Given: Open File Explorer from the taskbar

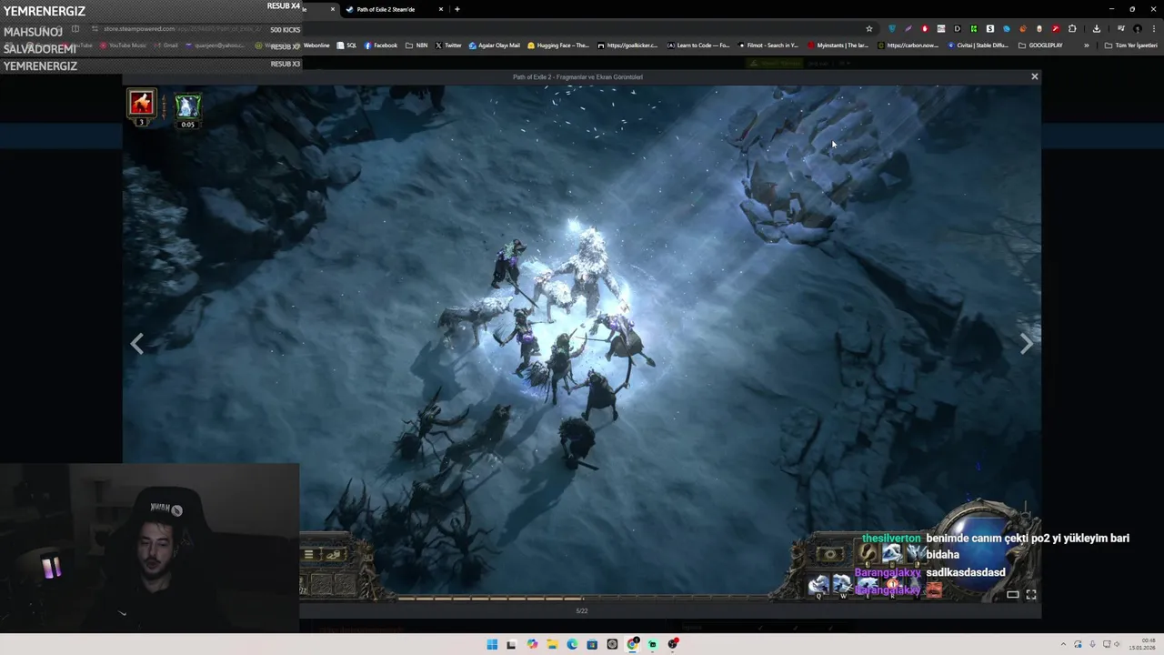Looking at the screenshot, I should tap(552, 644).
